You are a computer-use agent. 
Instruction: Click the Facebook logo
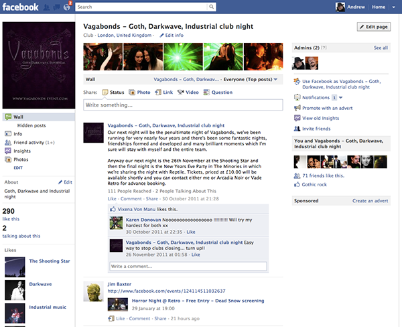pos(21,7)
